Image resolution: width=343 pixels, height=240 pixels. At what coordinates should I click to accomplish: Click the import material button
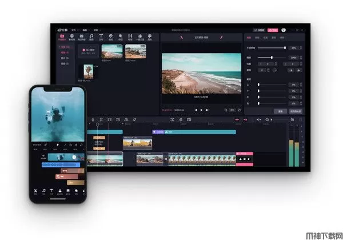click(x=89, y=50)
